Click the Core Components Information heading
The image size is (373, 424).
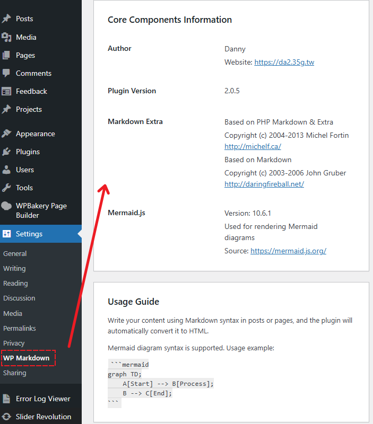(x=170, y=20)
